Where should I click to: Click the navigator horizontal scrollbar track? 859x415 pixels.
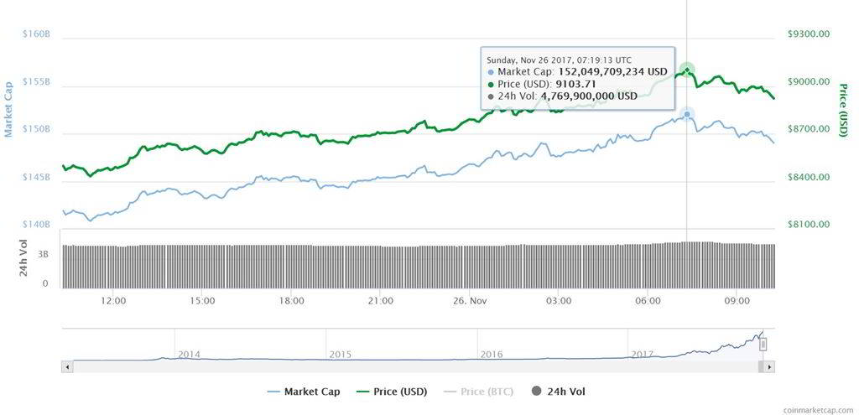pyautogui.click(x=415, y=367)
